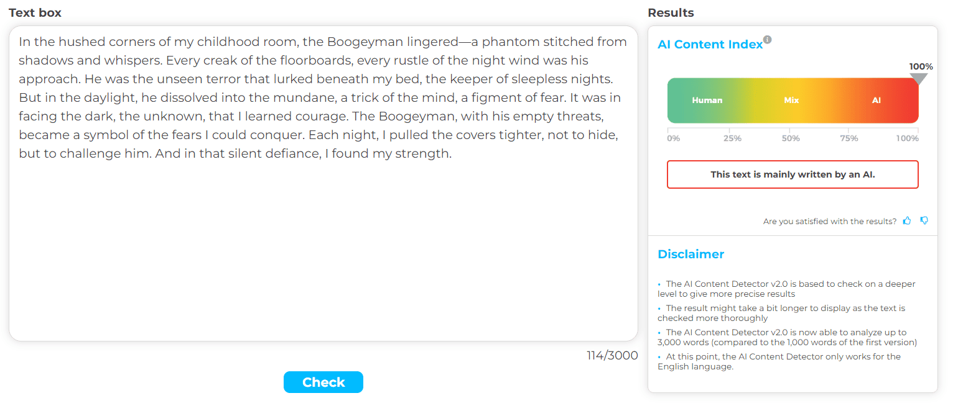This screenshot has height=411, width=958.
Task: Click the info icon beside AI Content Index
Action: [x=767, y=40]
